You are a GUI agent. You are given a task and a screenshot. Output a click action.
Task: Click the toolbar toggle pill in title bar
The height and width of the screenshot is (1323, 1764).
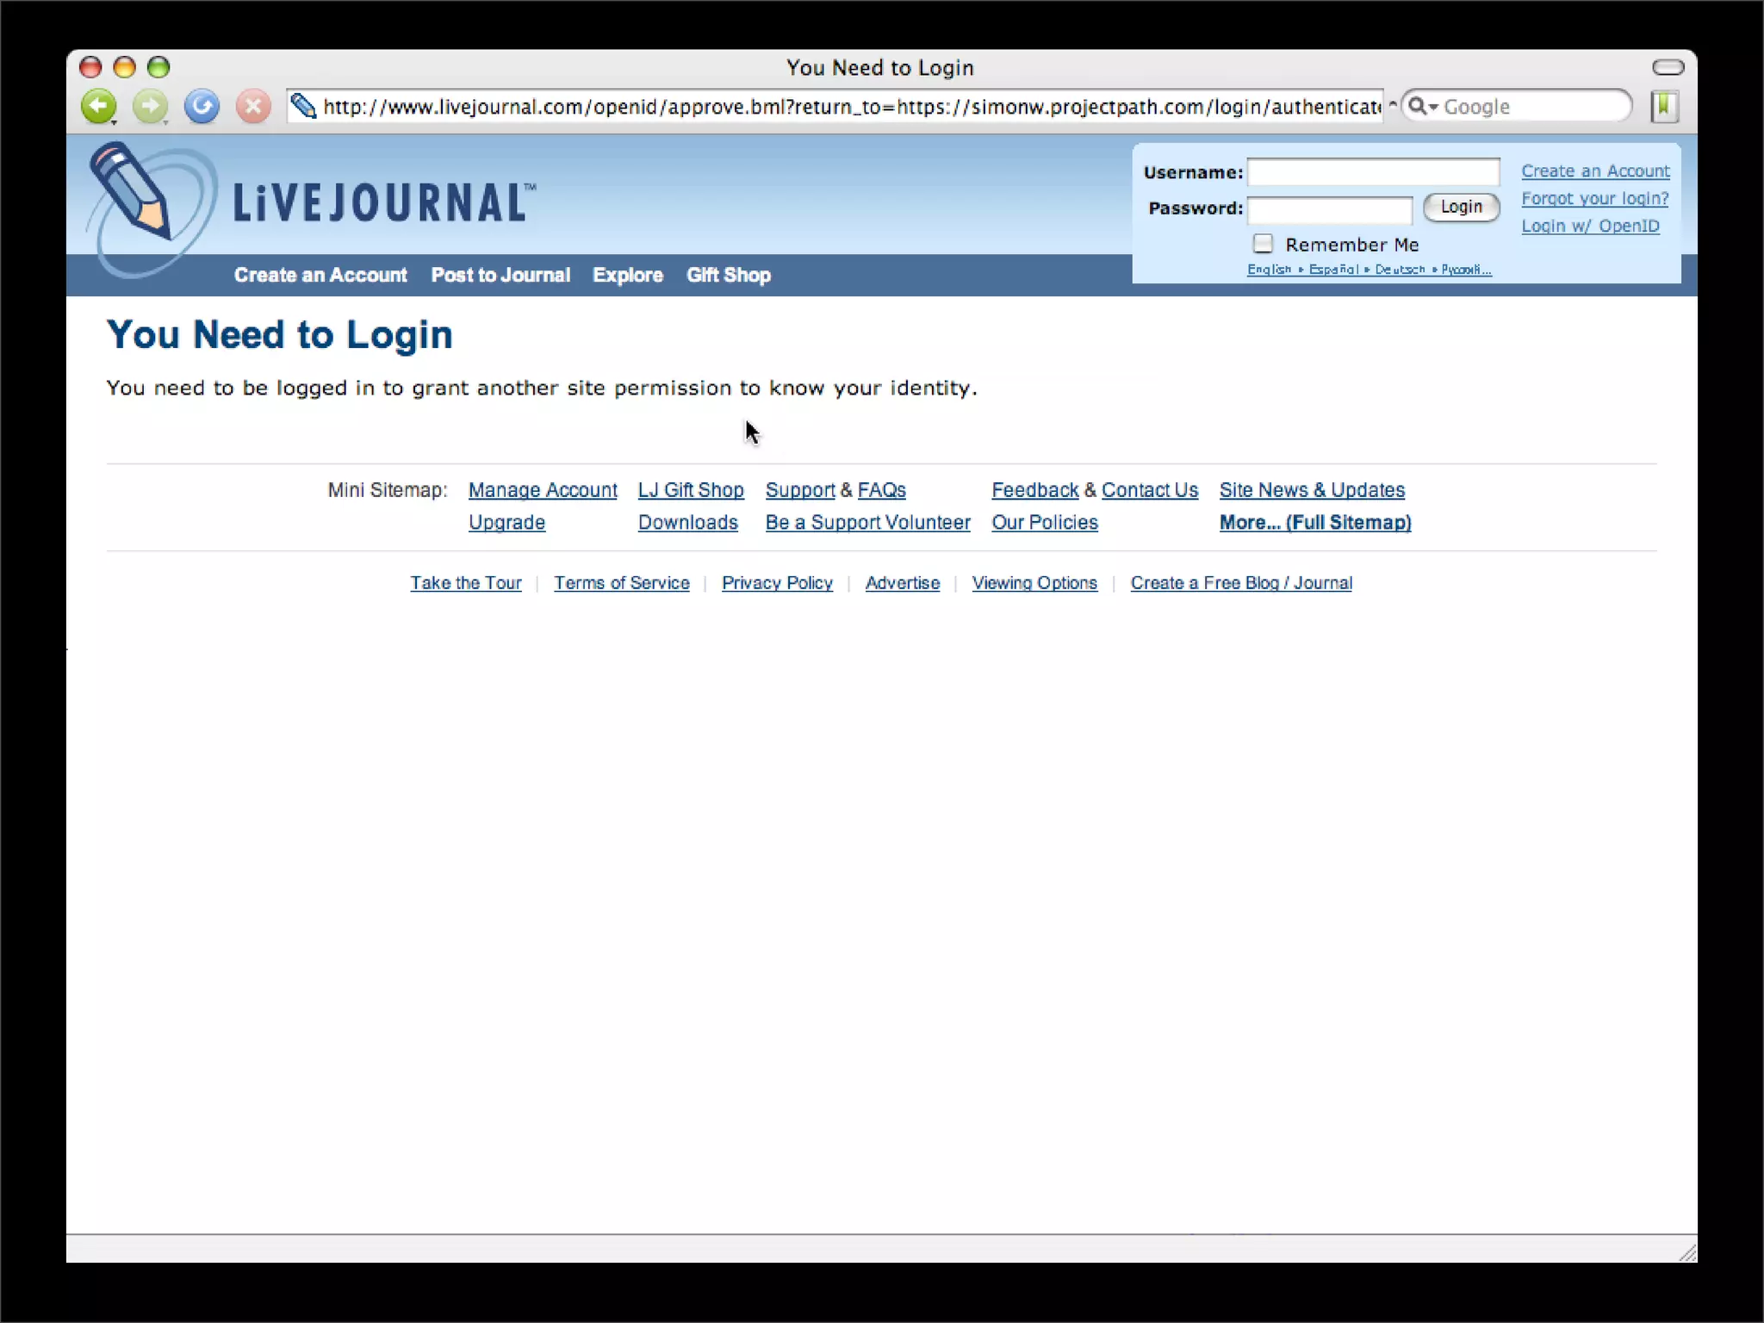click(1668, 67)
